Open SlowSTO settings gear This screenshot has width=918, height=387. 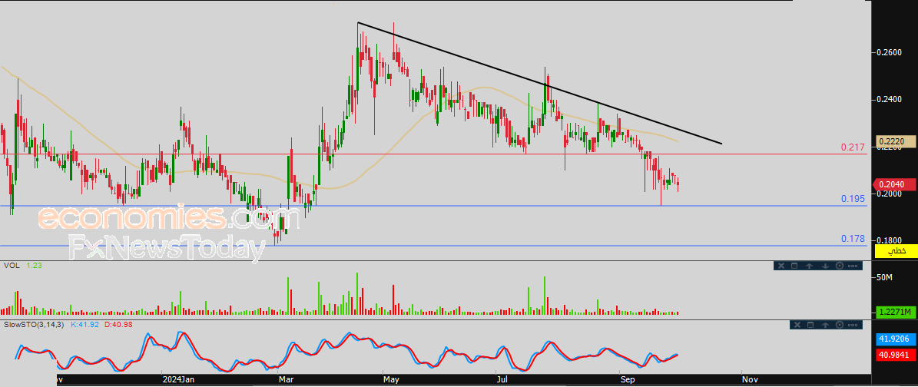pos(839,326)
